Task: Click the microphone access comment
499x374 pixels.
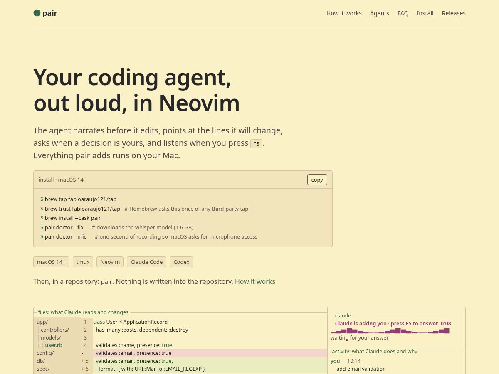Action: tap(176, 236)
